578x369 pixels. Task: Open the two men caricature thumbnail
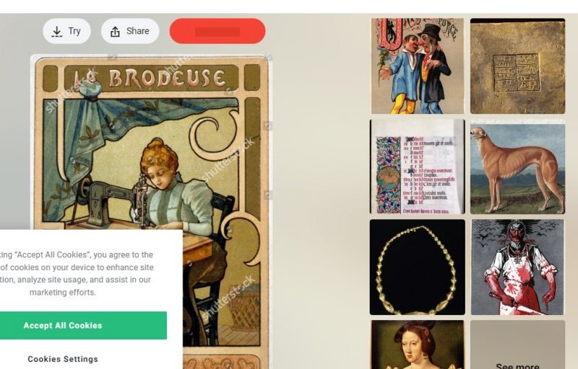coord(418,66)
